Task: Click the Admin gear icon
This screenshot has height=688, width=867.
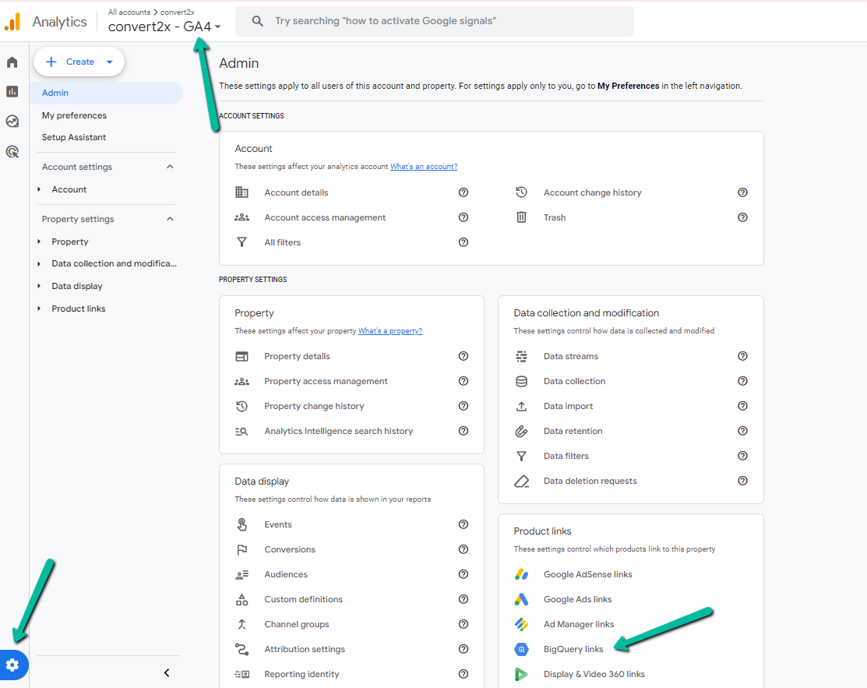Action: tap(12, 665)
